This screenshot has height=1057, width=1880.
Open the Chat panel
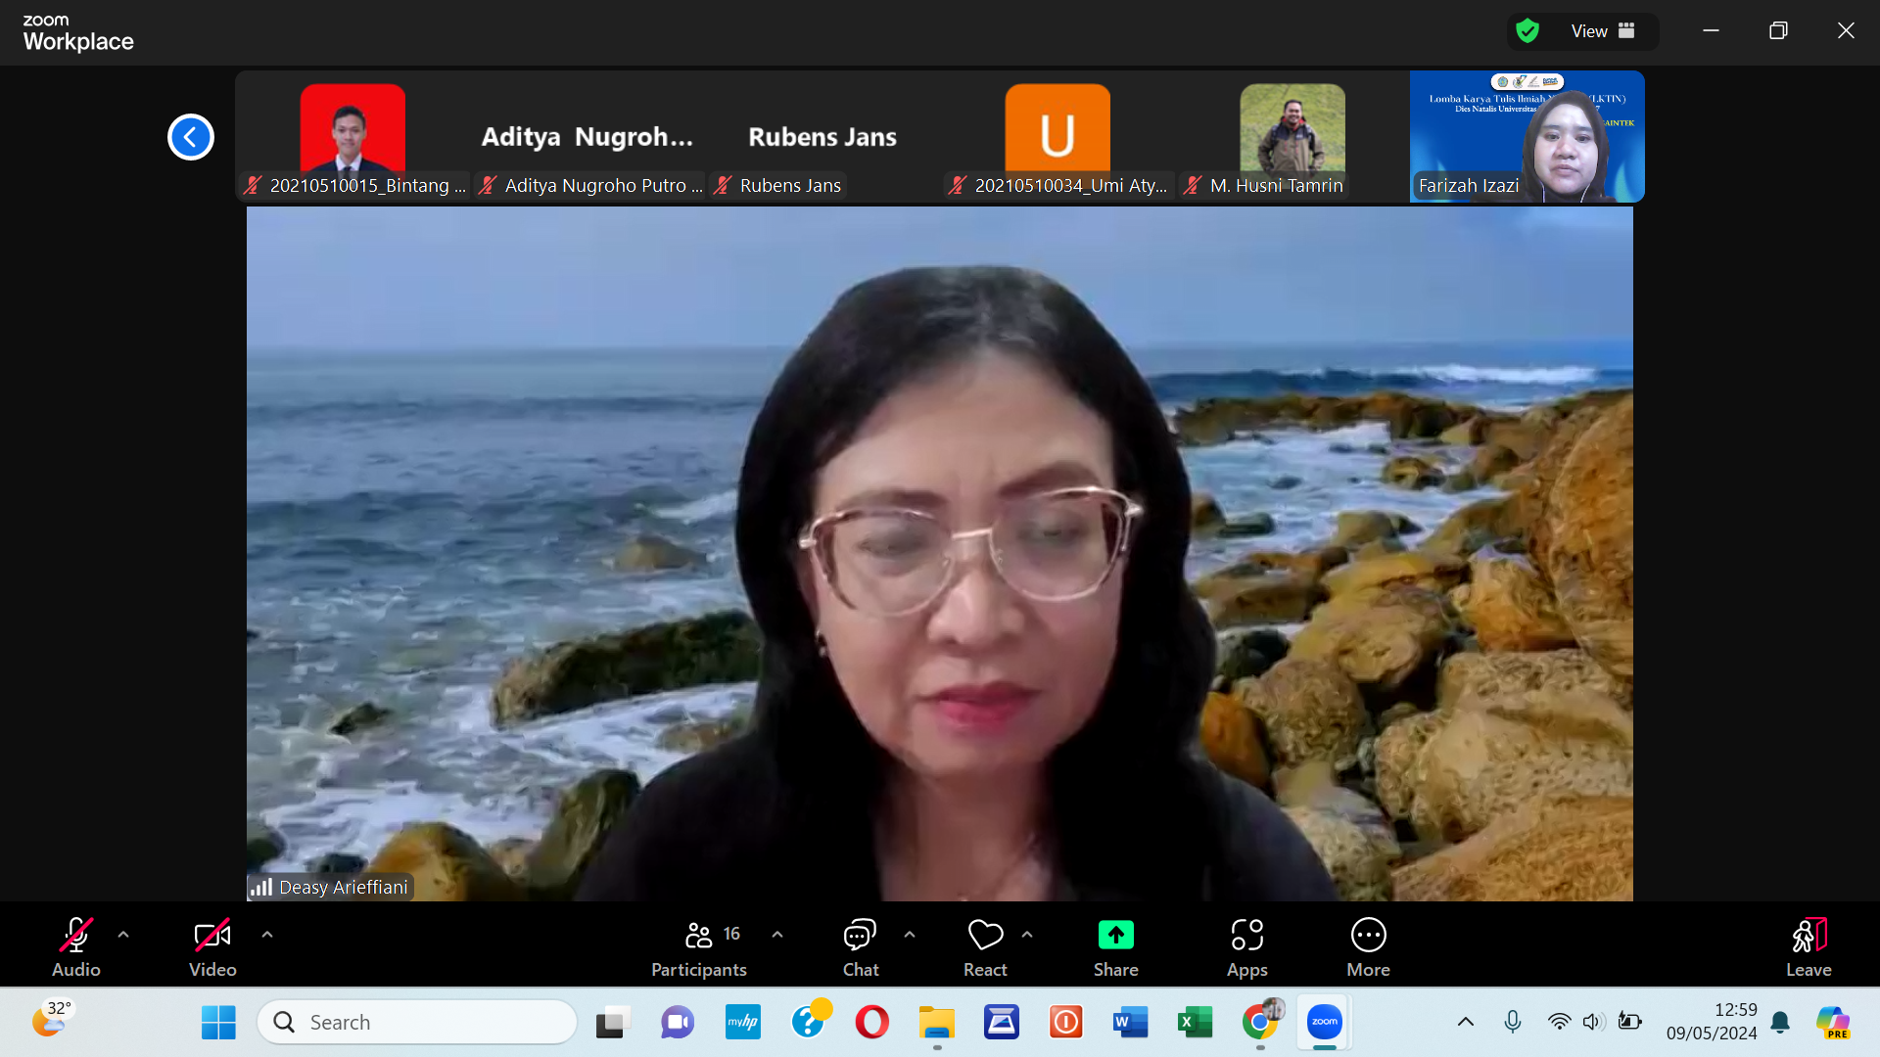pyautogui.click(x=860, y=947)
